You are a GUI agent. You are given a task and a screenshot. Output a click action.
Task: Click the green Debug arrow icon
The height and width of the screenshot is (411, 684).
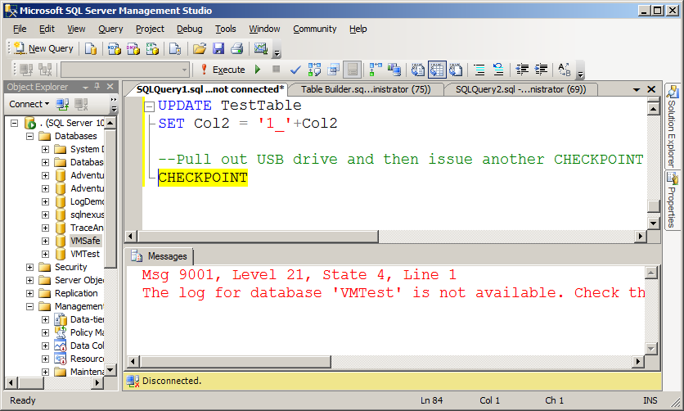[258, 69]
